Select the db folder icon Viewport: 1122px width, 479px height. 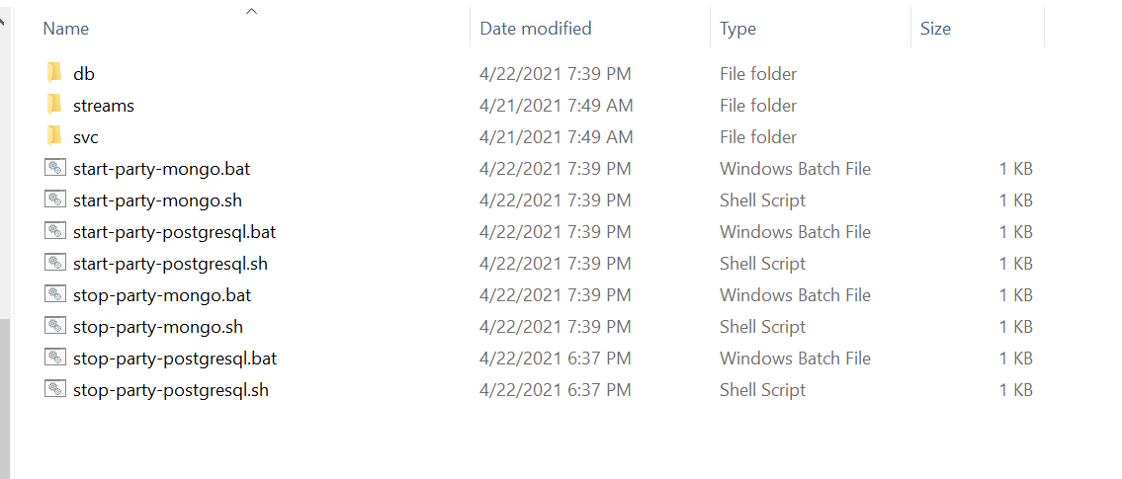54,73
